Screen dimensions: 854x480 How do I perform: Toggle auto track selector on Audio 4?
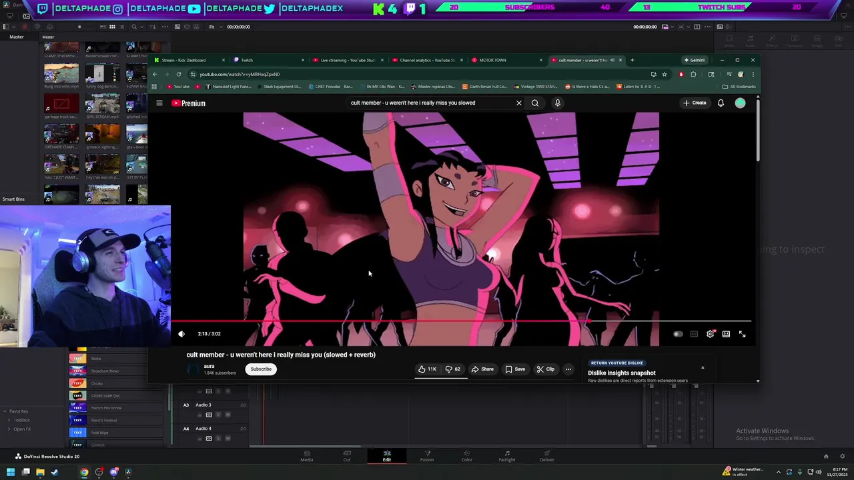coord(209,439)
